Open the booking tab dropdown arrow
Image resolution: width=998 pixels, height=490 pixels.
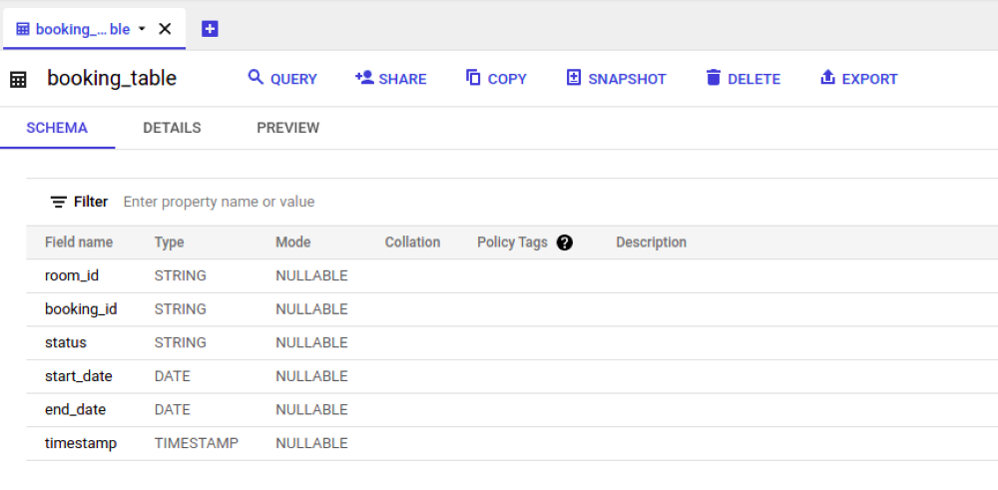pos(142,29)
